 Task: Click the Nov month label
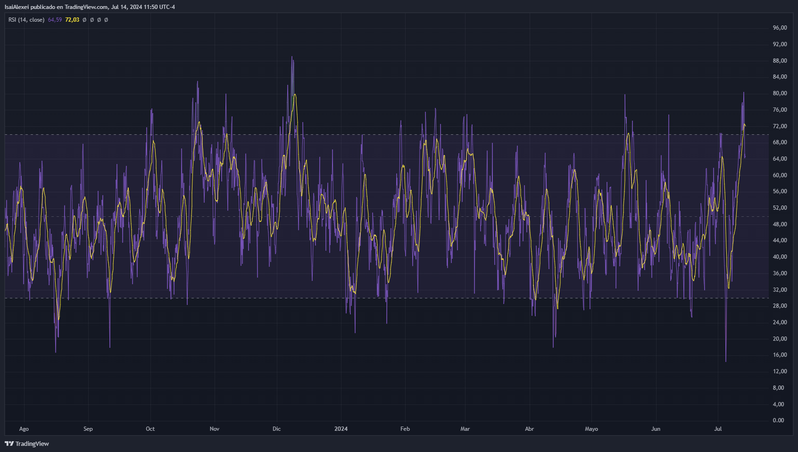[215, 429]
